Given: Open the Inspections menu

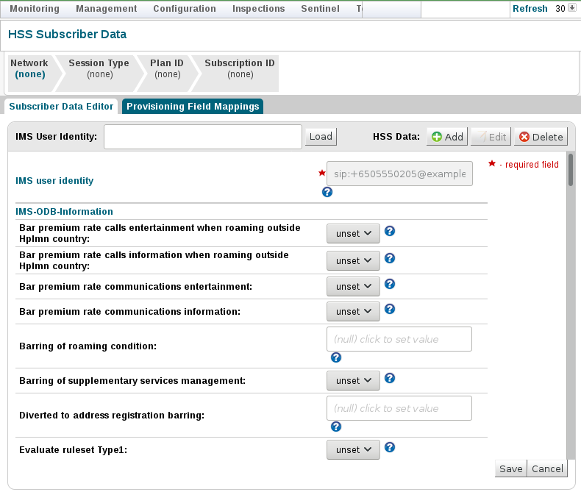Looking at the screenshot, I should [259, 9].
